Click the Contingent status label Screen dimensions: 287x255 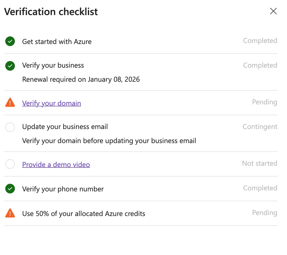coord(260,127)
